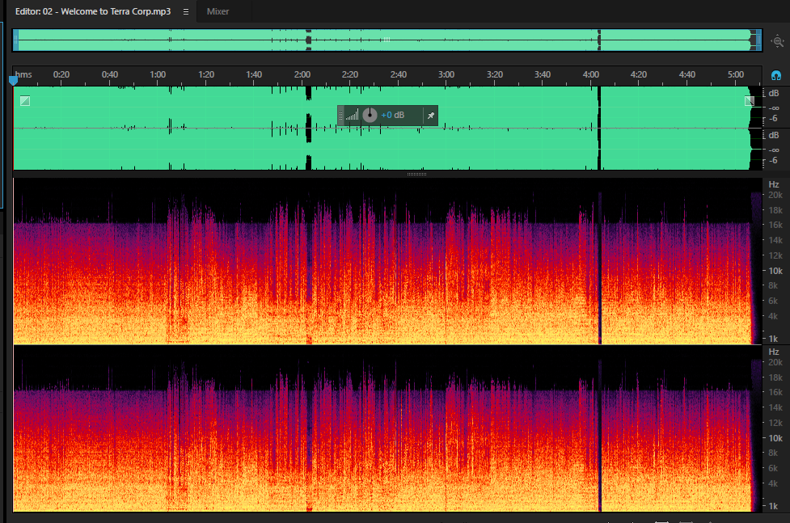
Task: Pin the HUD with the pushpin icon
Action: (x=431, y=116)
